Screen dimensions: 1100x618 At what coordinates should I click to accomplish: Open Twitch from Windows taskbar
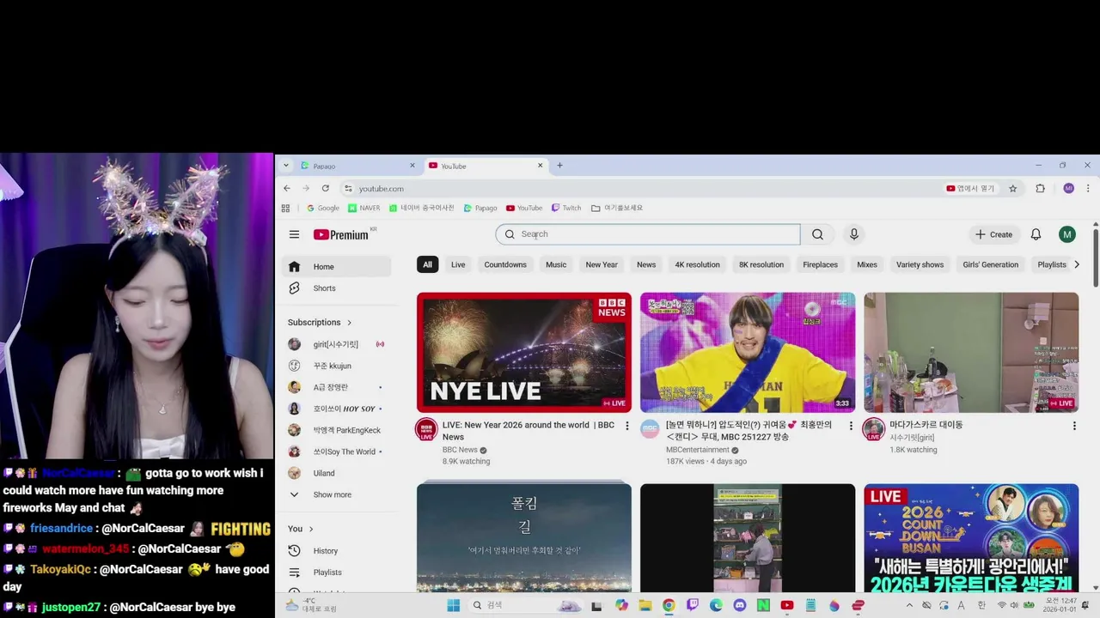pyautogui.click(x=693, y=605)
